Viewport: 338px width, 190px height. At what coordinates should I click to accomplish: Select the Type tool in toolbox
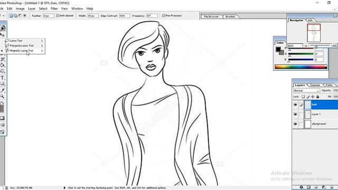(2, 78)
